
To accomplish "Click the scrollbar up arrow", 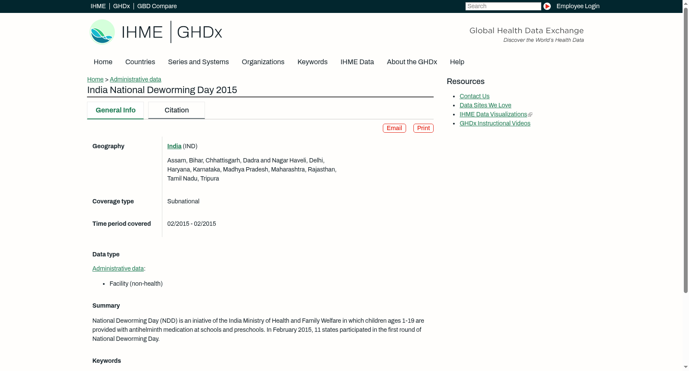I will (x=686, y=3).
